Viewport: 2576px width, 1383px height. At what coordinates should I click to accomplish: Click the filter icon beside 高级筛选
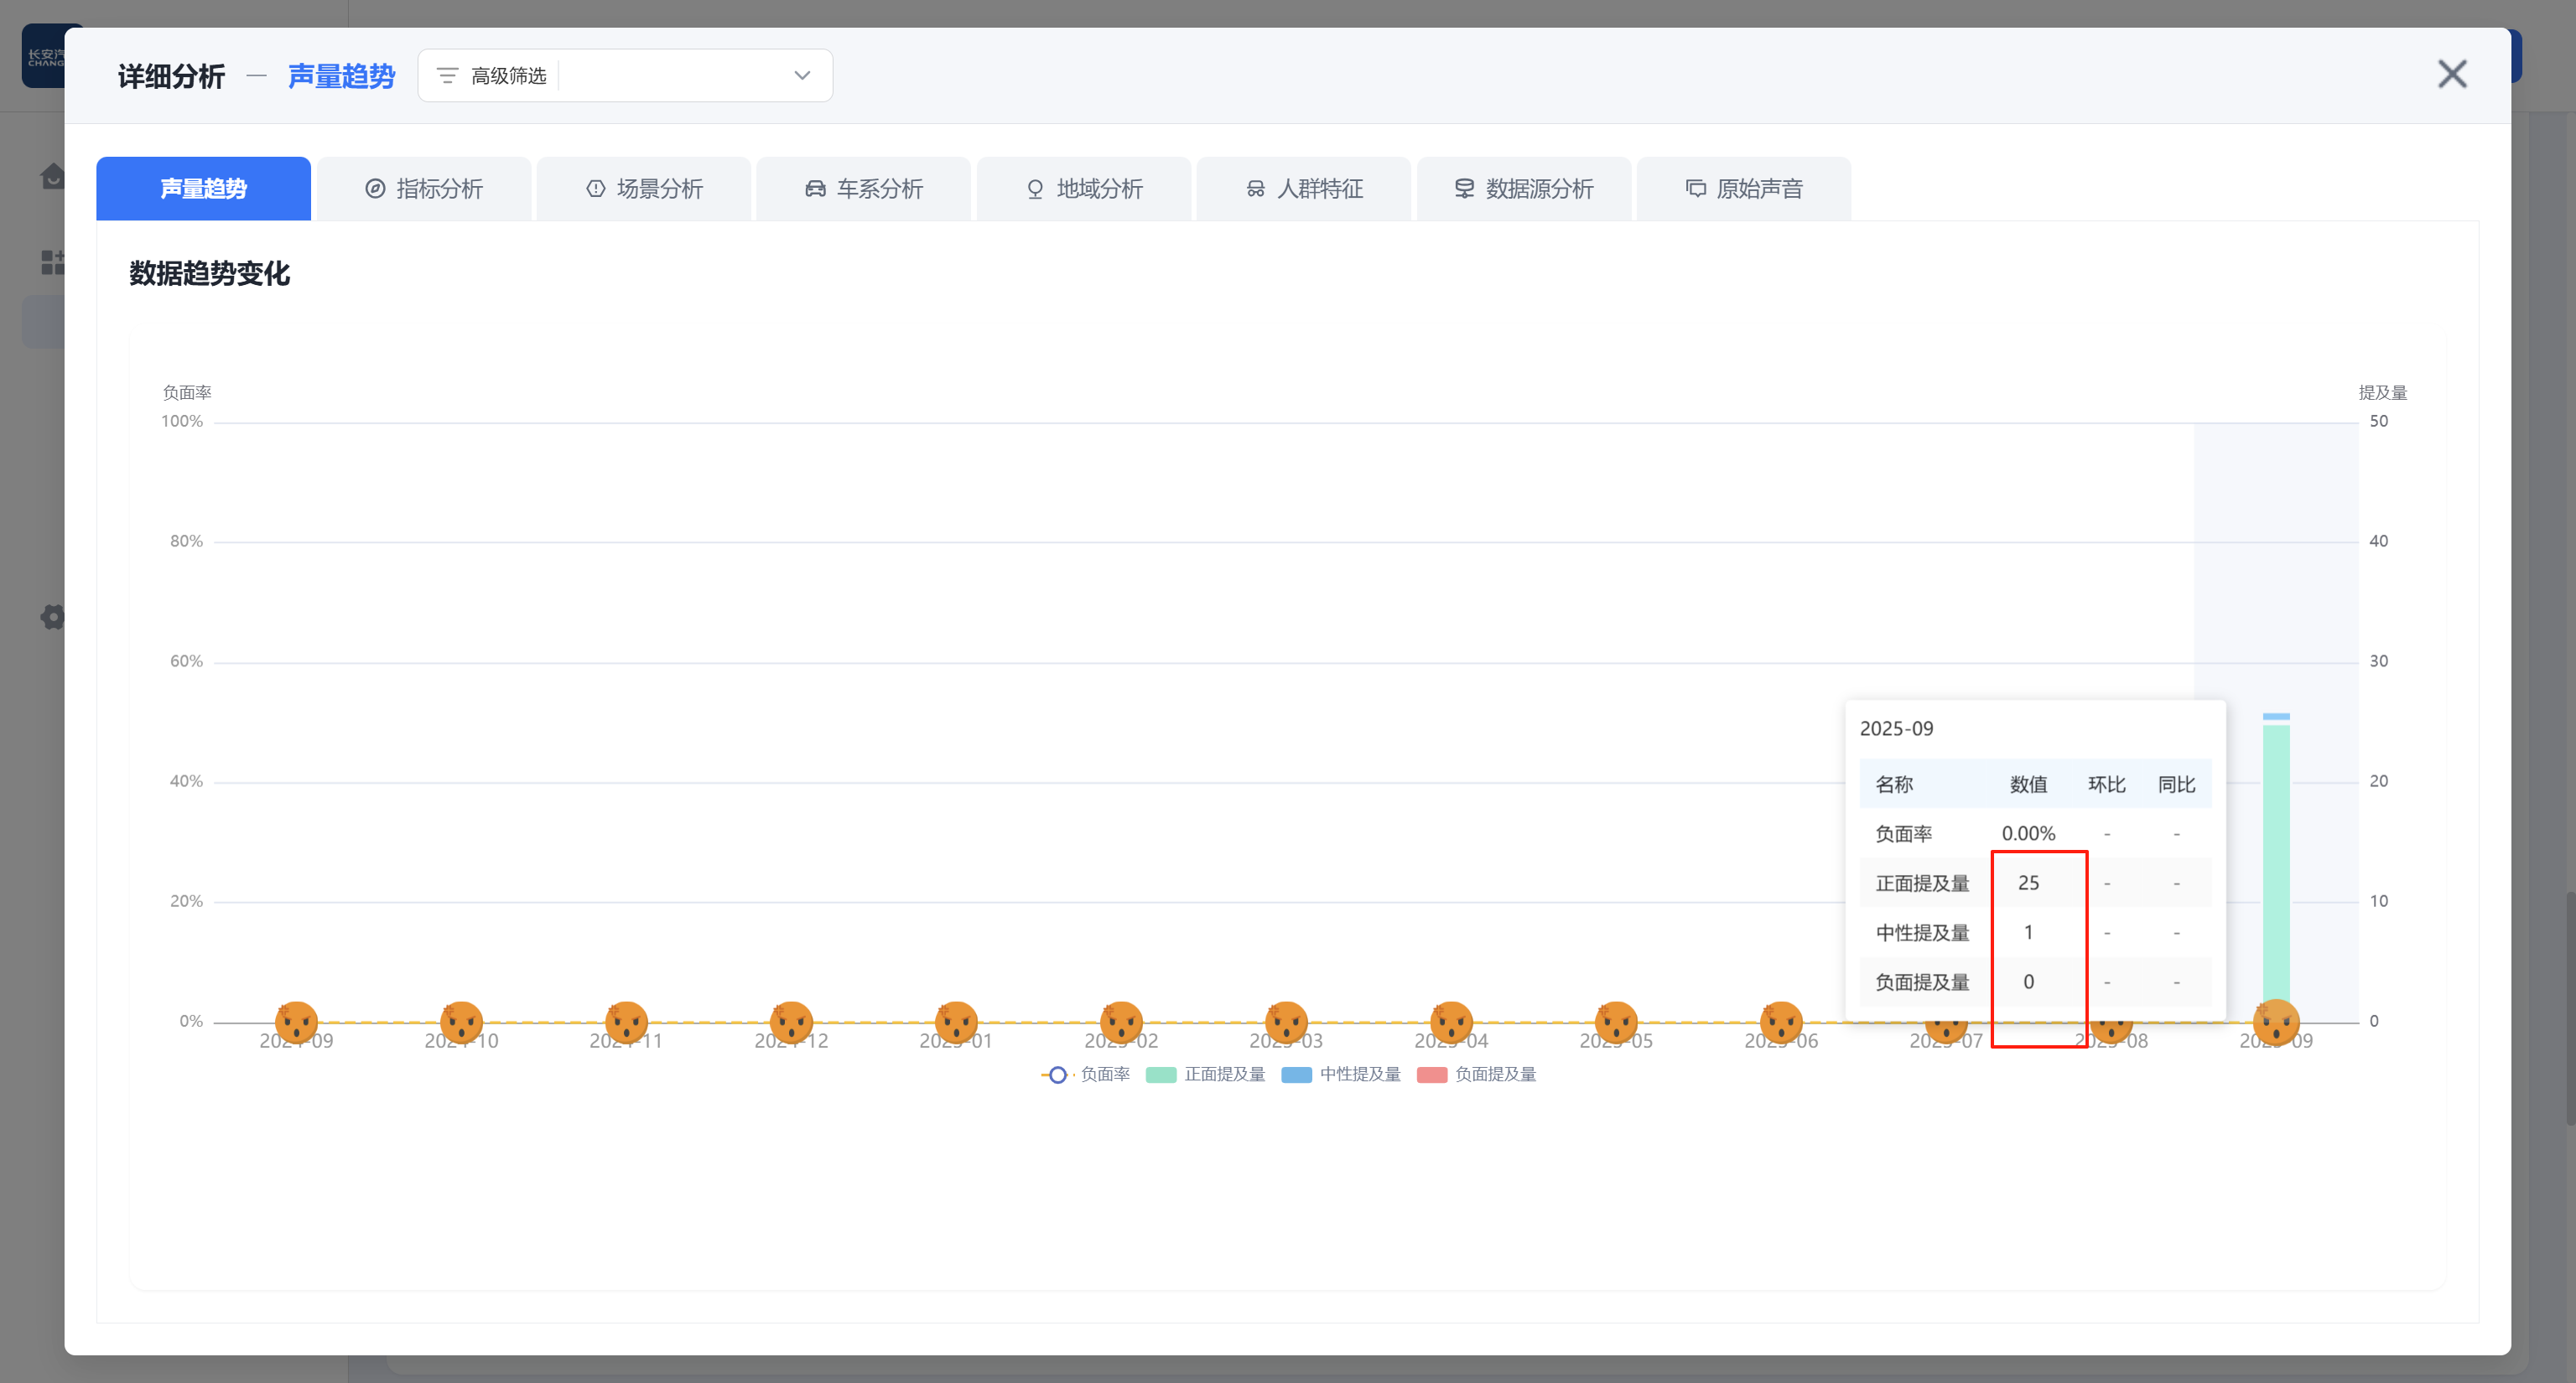[447, 76]
